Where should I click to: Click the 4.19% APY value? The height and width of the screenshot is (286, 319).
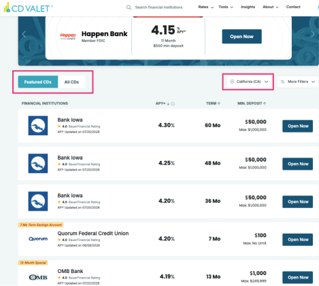[167, 276]
